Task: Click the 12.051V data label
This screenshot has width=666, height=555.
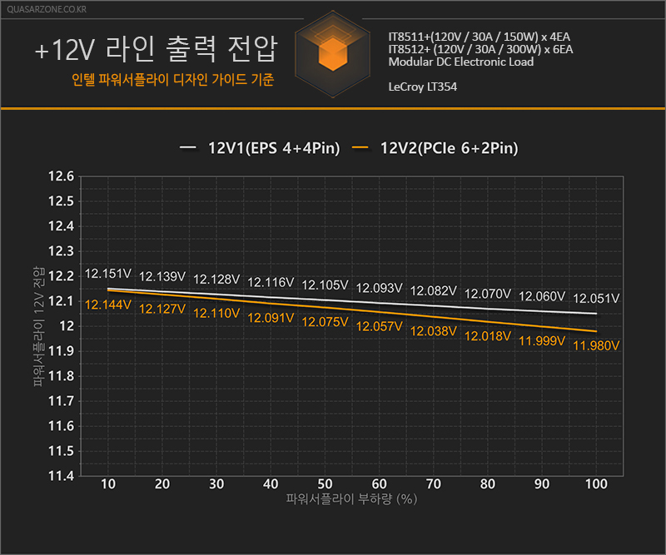Action: point(596,299)
